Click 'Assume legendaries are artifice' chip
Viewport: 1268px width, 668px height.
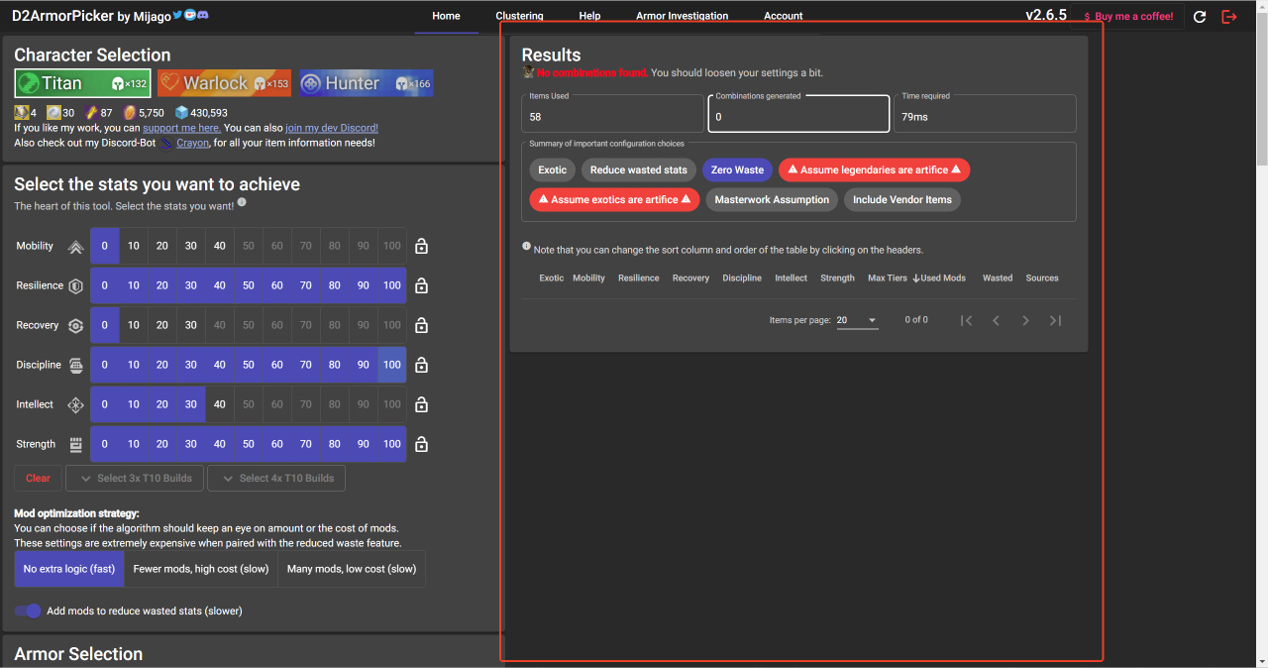(x=874, y=169)
